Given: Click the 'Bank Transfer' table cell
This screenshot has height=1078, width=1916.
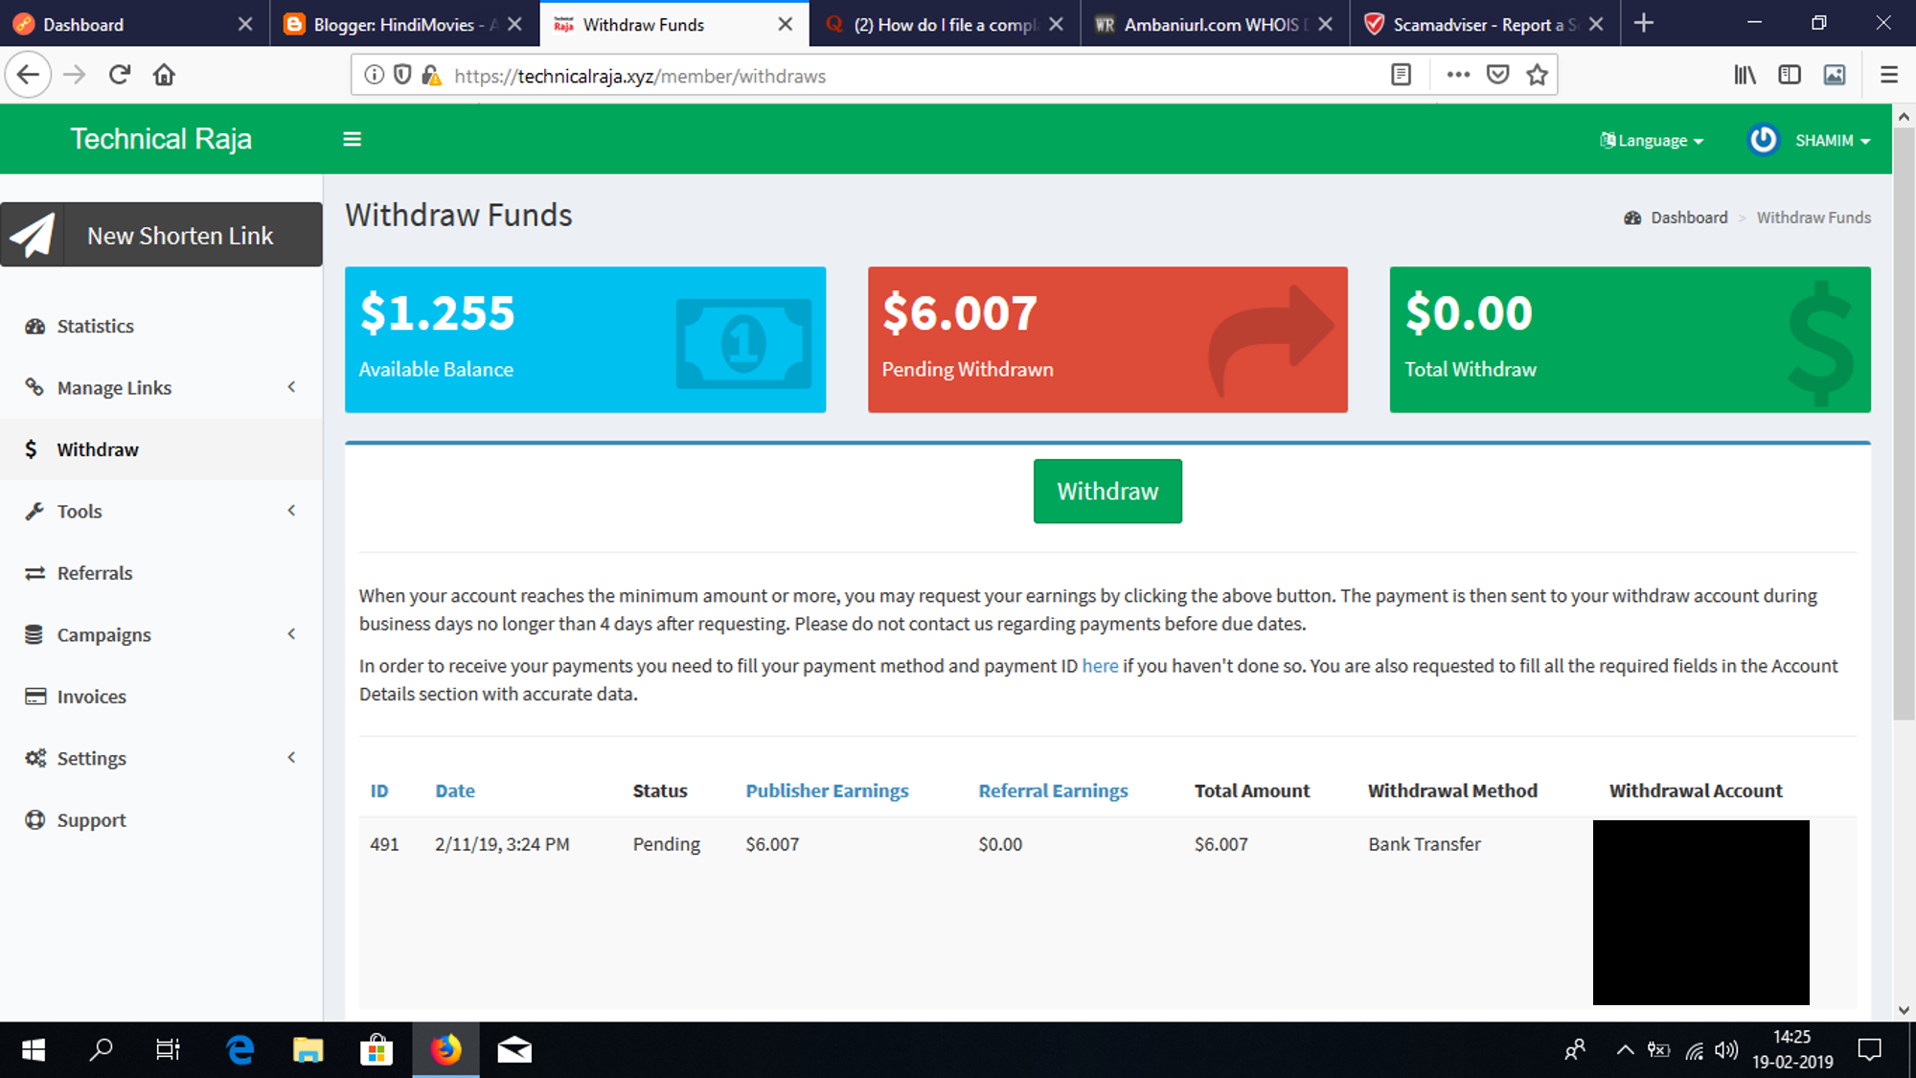Looking at the screenshot, I should coord(1425,844).
